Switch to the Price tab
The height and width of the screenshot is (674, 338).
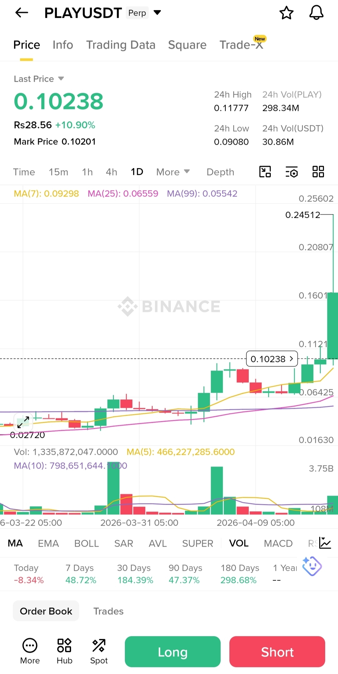click(x=27, y=45)
